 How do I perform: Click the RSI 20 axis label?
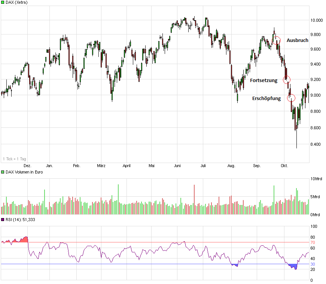(313, 269)
